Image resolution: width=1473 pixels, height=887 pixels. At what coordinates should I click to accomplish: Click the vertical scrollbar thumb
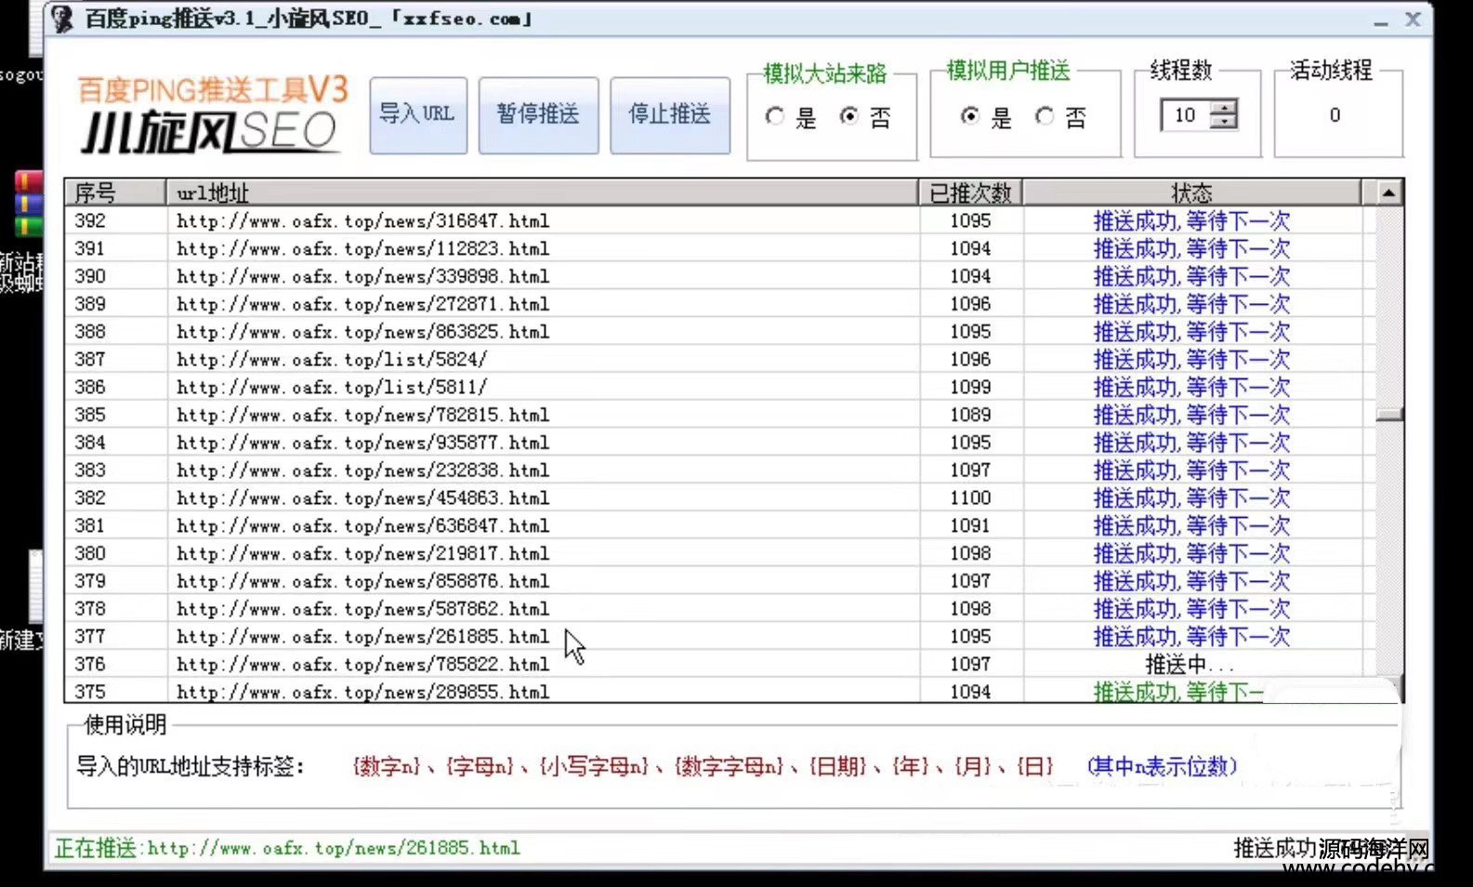1388,415
